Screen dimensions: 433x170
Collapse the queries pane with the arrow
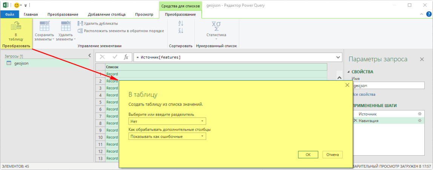pos(89,56)
